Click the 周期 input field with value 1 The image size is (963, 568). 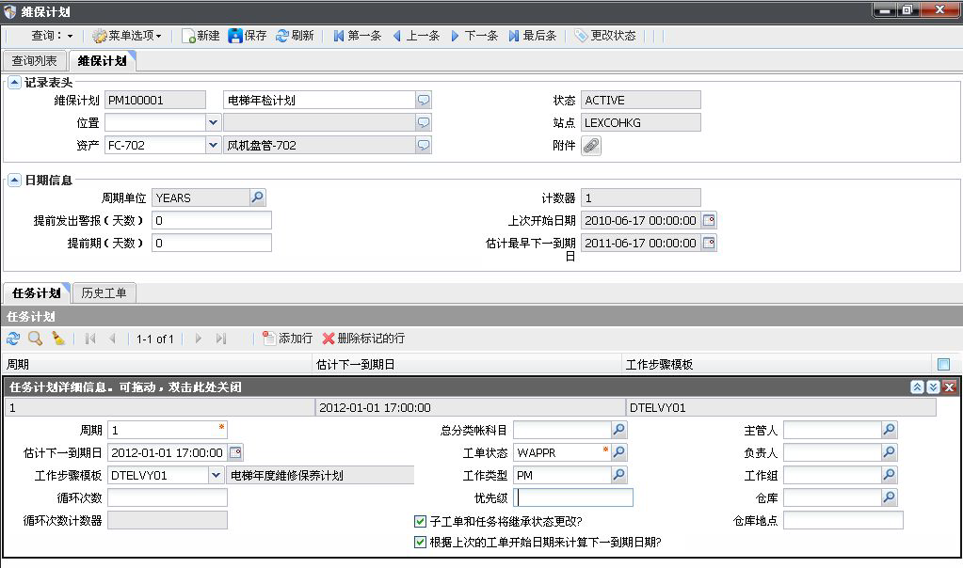point(167,430)
